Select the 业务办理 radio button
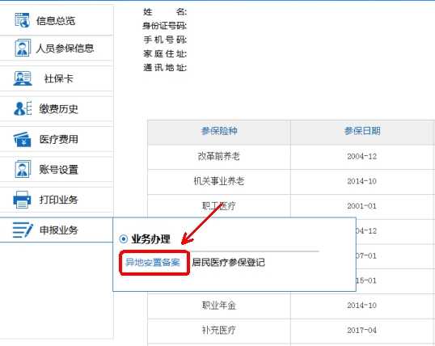 pos(123,239)
